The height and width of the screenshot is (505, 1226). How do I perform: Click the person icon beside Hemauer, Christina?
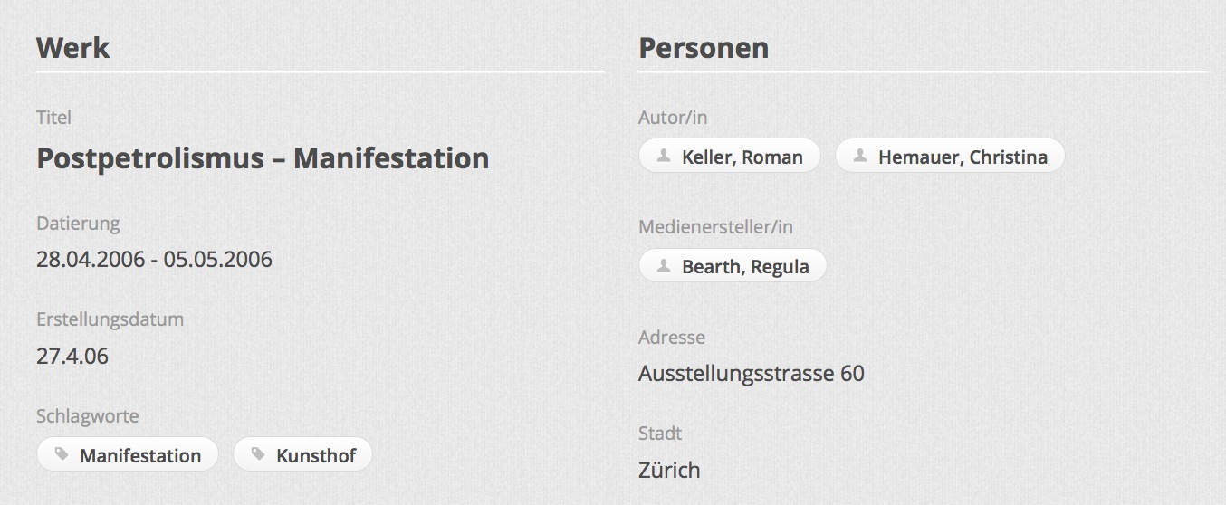(x=860, y=156)
